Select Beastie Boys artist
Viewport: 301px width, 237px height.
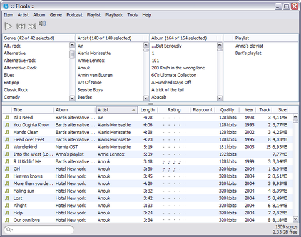tap(90, 90)
